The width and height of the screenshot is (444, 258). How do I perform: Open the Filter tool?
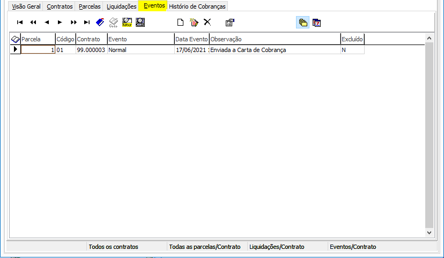pos(127,23)
